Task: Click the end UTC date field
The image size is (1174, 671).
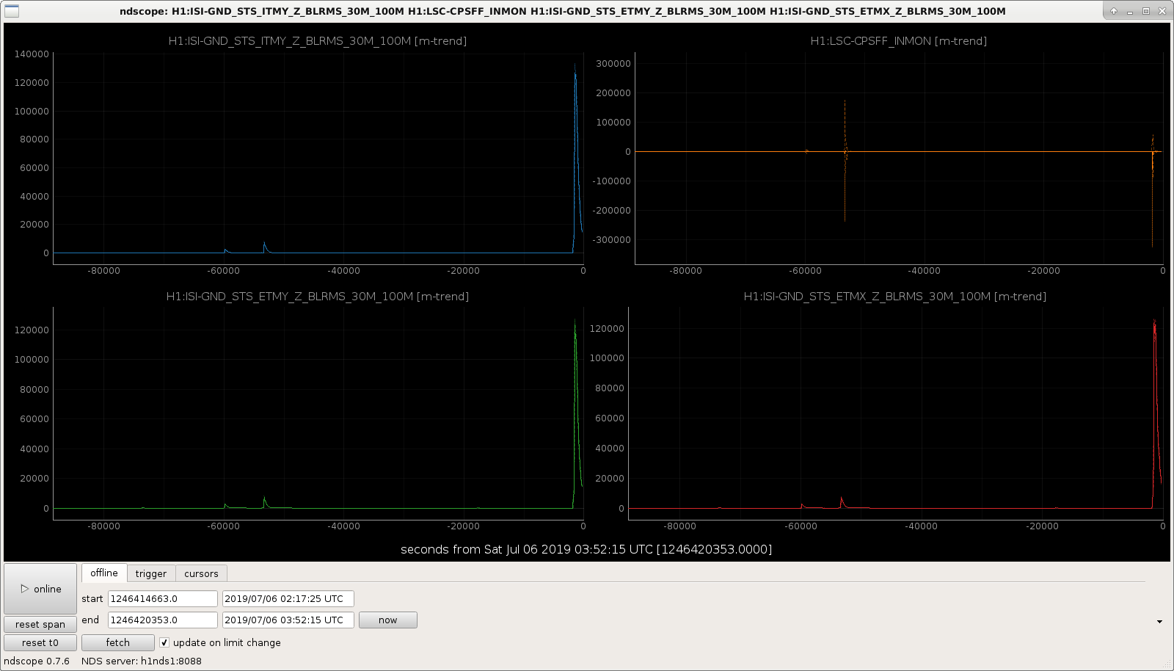Action: pos(288,620)
